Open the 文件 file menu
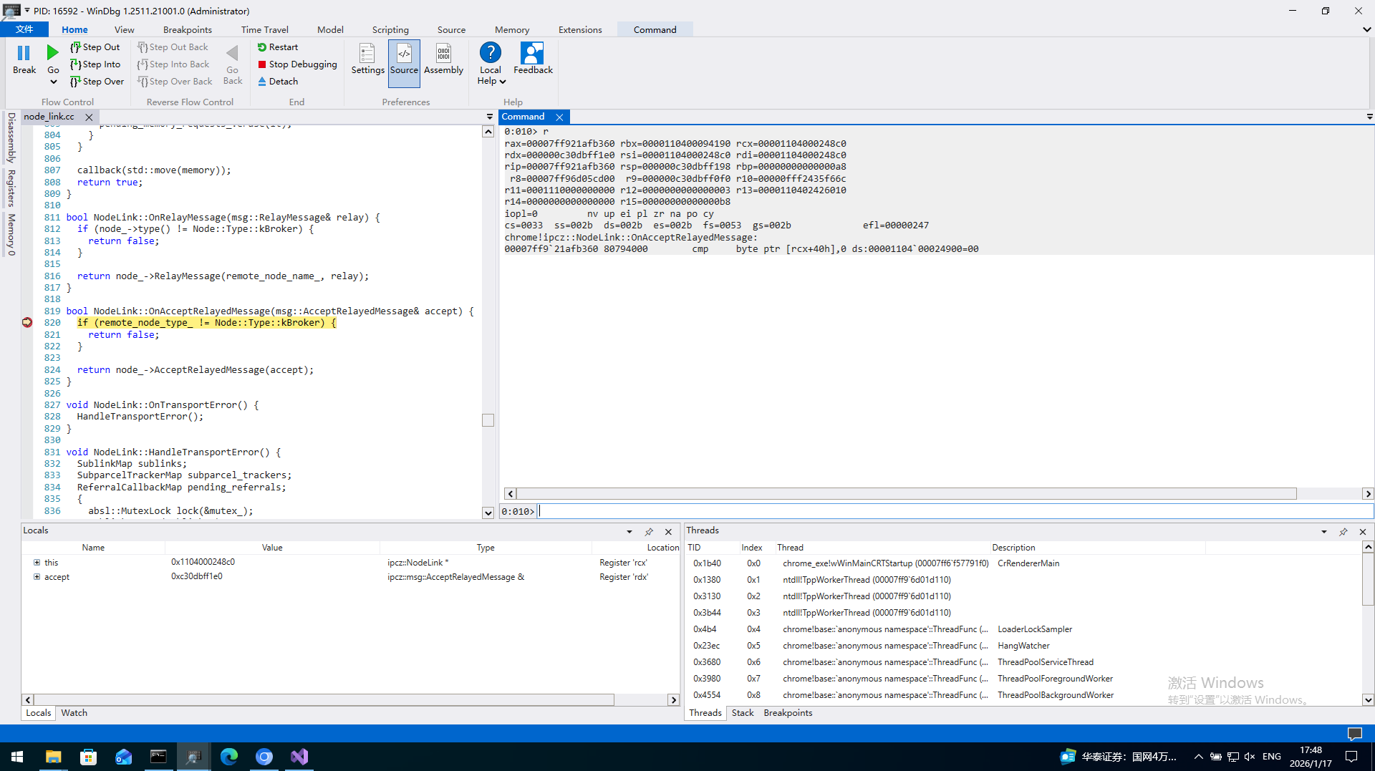 click(24, 29)
